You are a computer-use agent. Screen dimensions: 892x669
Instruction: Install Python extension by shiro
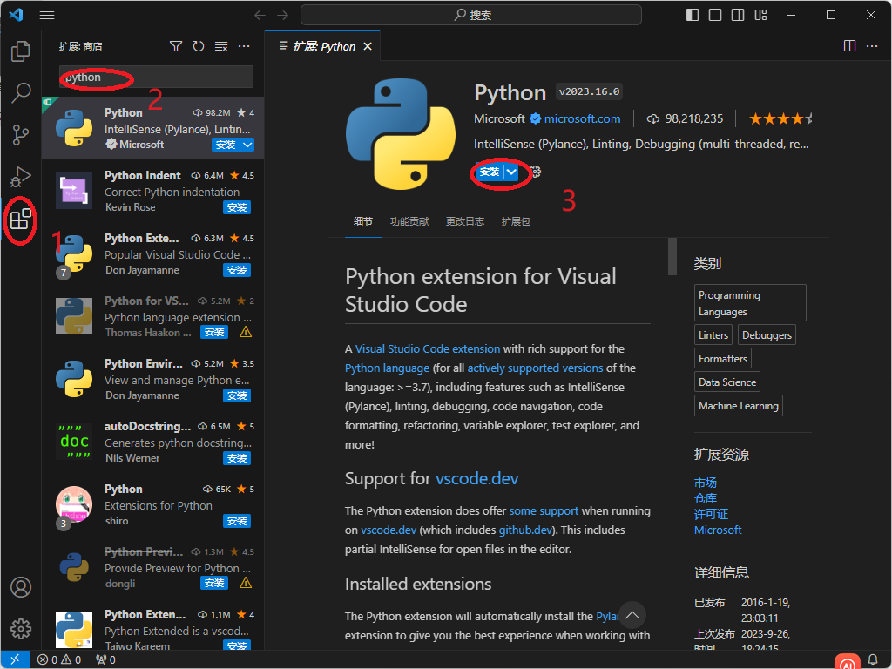coord(237,521)
